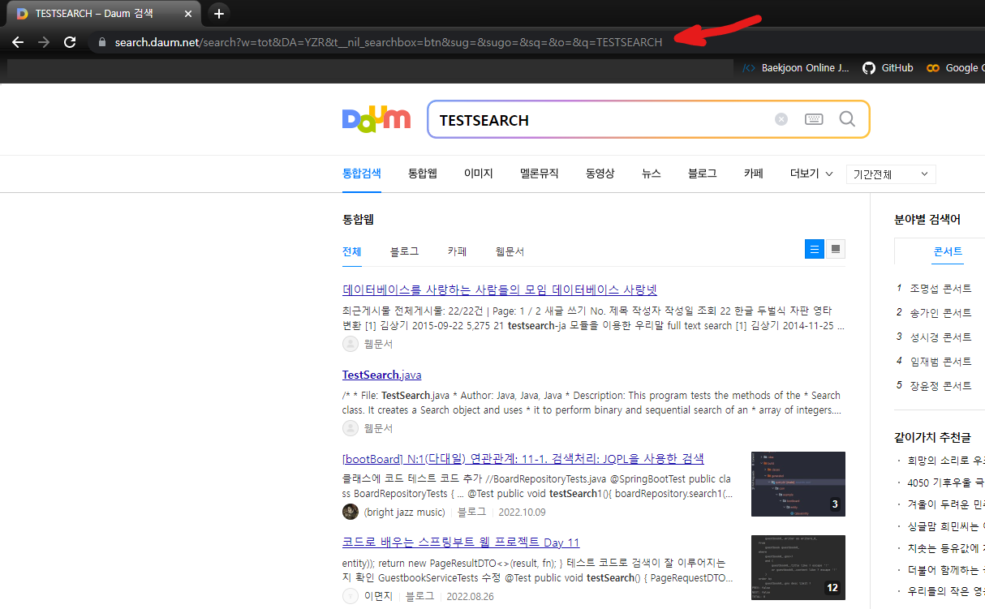This screenshot has width=985, height=609.
Task: Open the virtual keyboard icon
Action: (814, 119)
